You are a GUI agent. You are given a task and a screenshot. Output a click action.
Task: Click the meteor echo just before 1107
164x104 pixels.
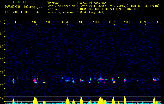tap(114, 81)
